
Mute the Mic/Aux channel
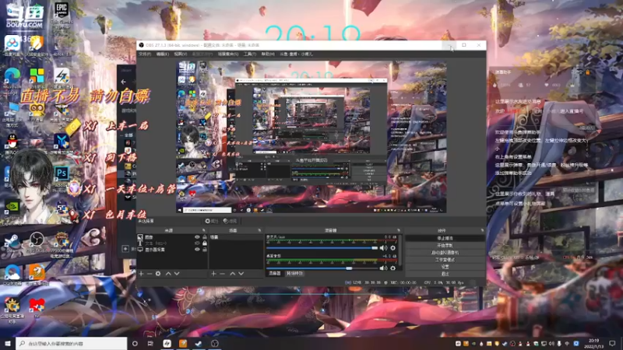point(383,248)
